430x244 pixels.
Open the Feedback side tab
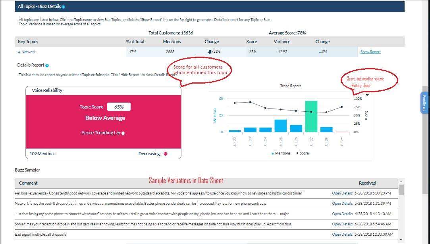(424, 103)
